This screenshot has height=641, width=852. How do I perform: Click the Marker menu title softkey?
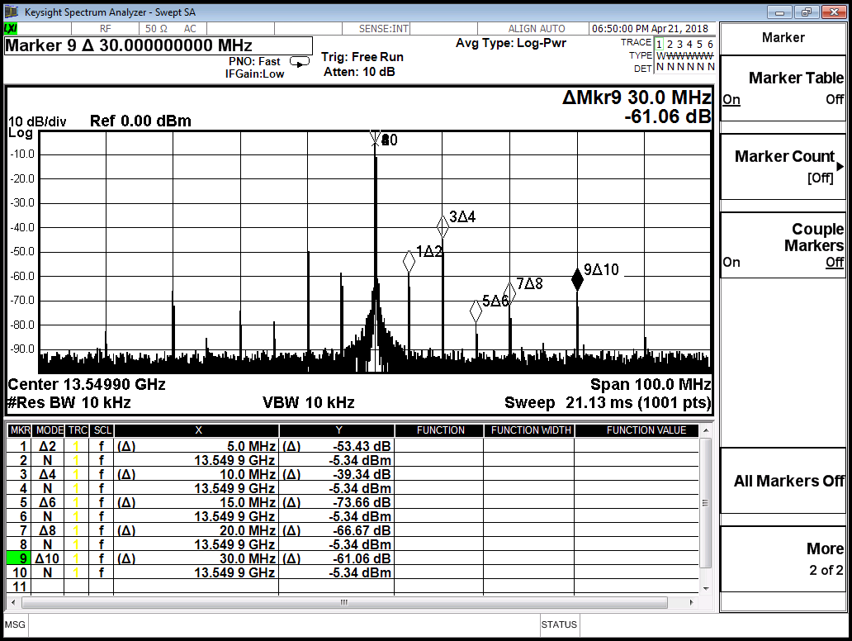coord(783,37)
